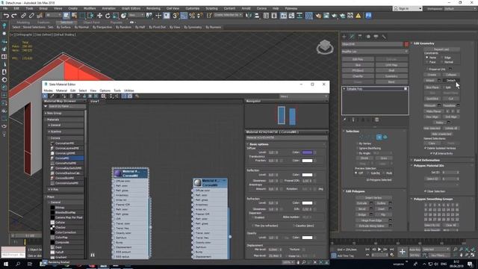Viewport: 478px width, 269px height.
Task: Select Edge constraint radio button
Action: coord(442,58)
